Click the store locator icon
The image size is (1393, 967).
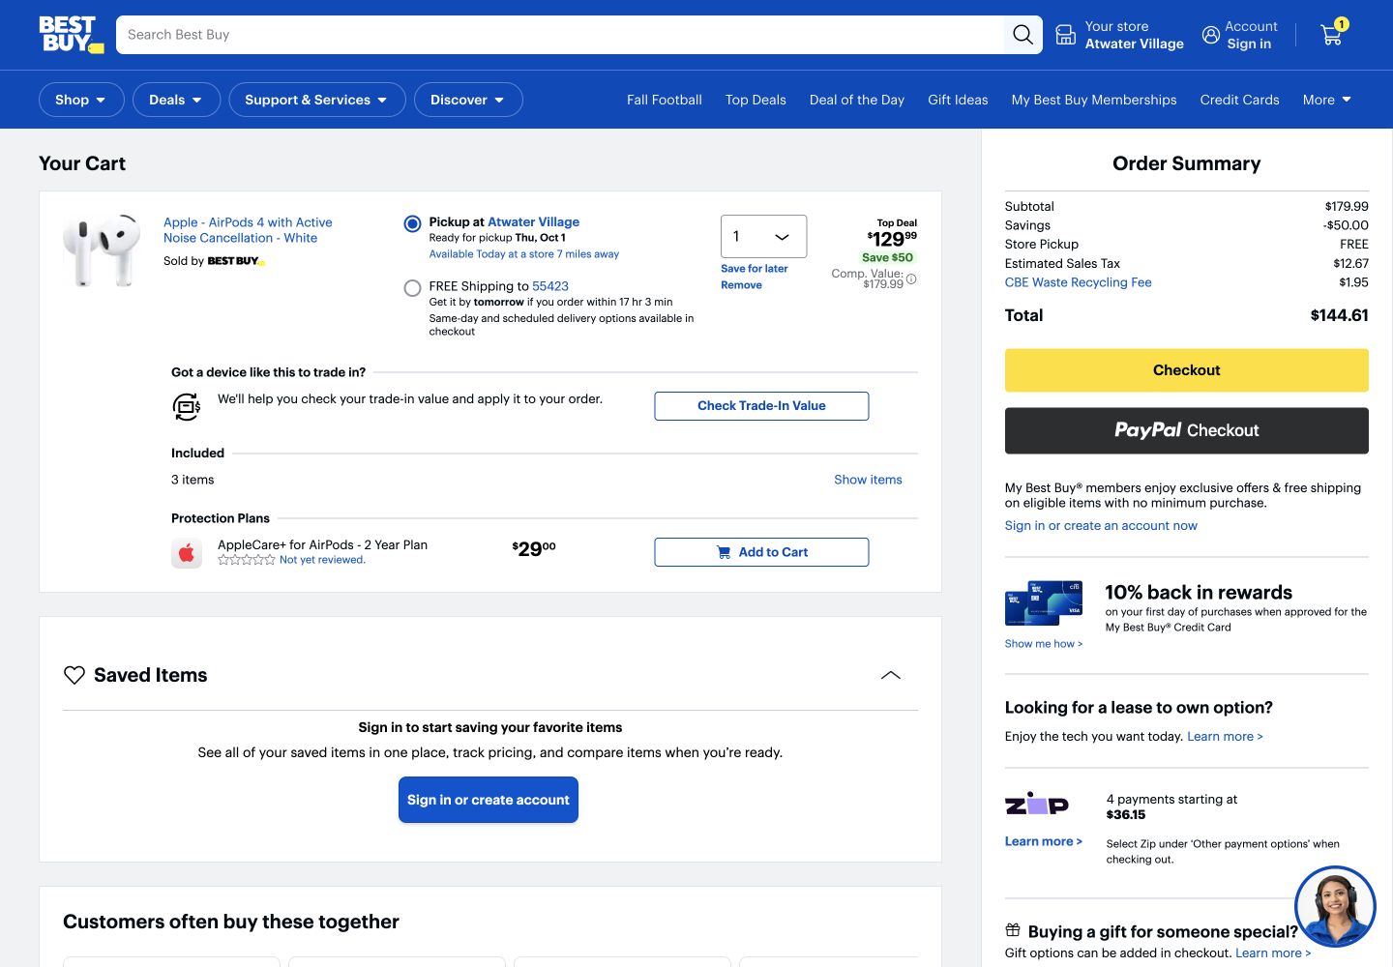click(1065, 35)
